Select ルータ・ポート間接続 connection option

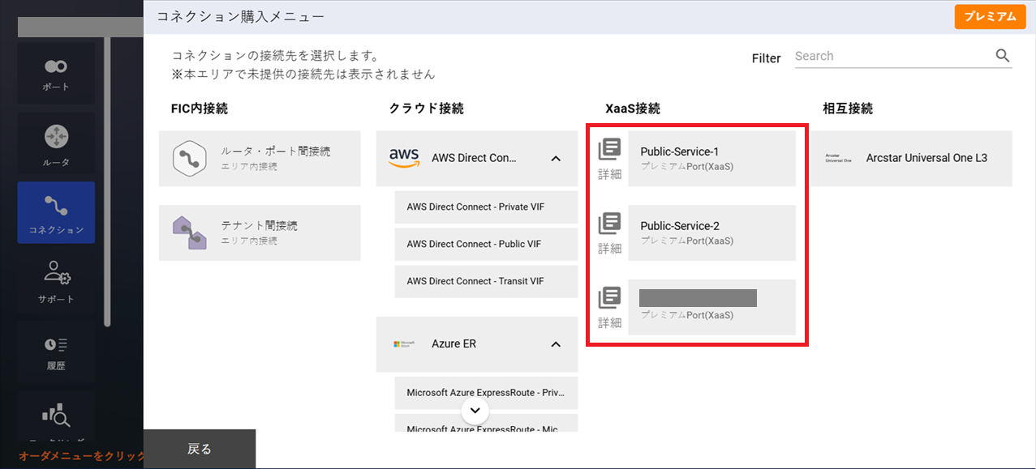(260, 158)
